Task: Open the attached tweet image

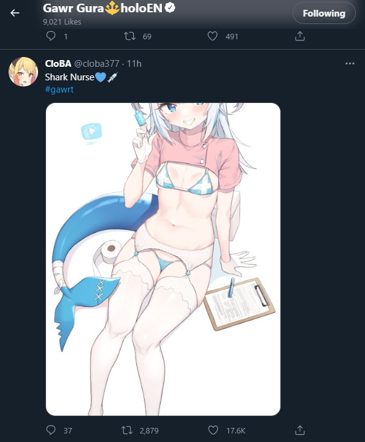Action: click(x=163, y=259)
